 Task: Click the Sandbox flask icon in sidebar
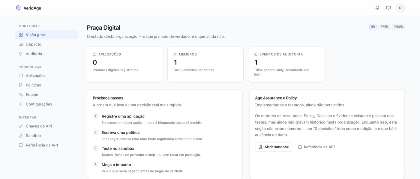(21, 136)
